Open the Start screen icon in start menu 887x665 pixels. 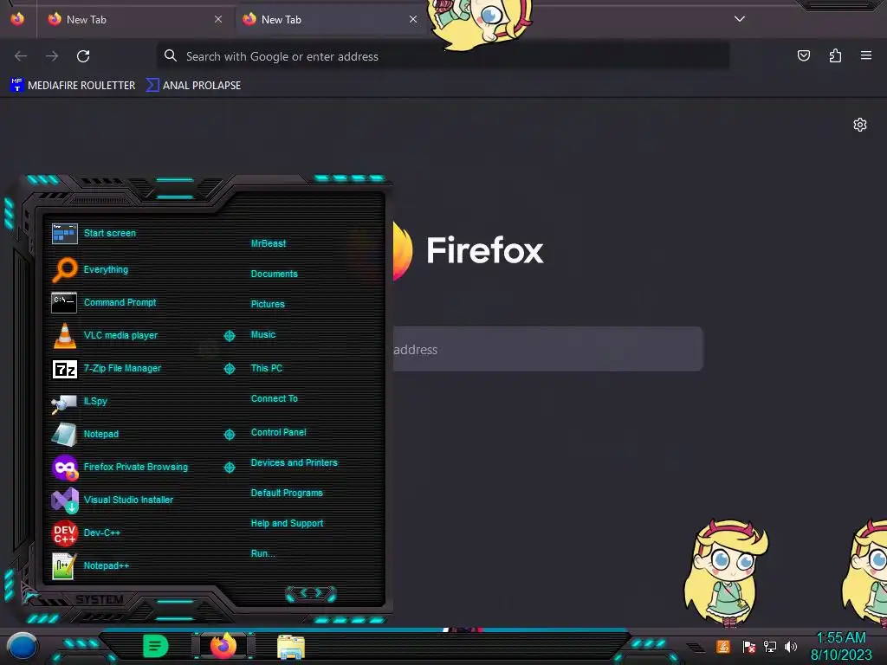[x=64, y=233]
